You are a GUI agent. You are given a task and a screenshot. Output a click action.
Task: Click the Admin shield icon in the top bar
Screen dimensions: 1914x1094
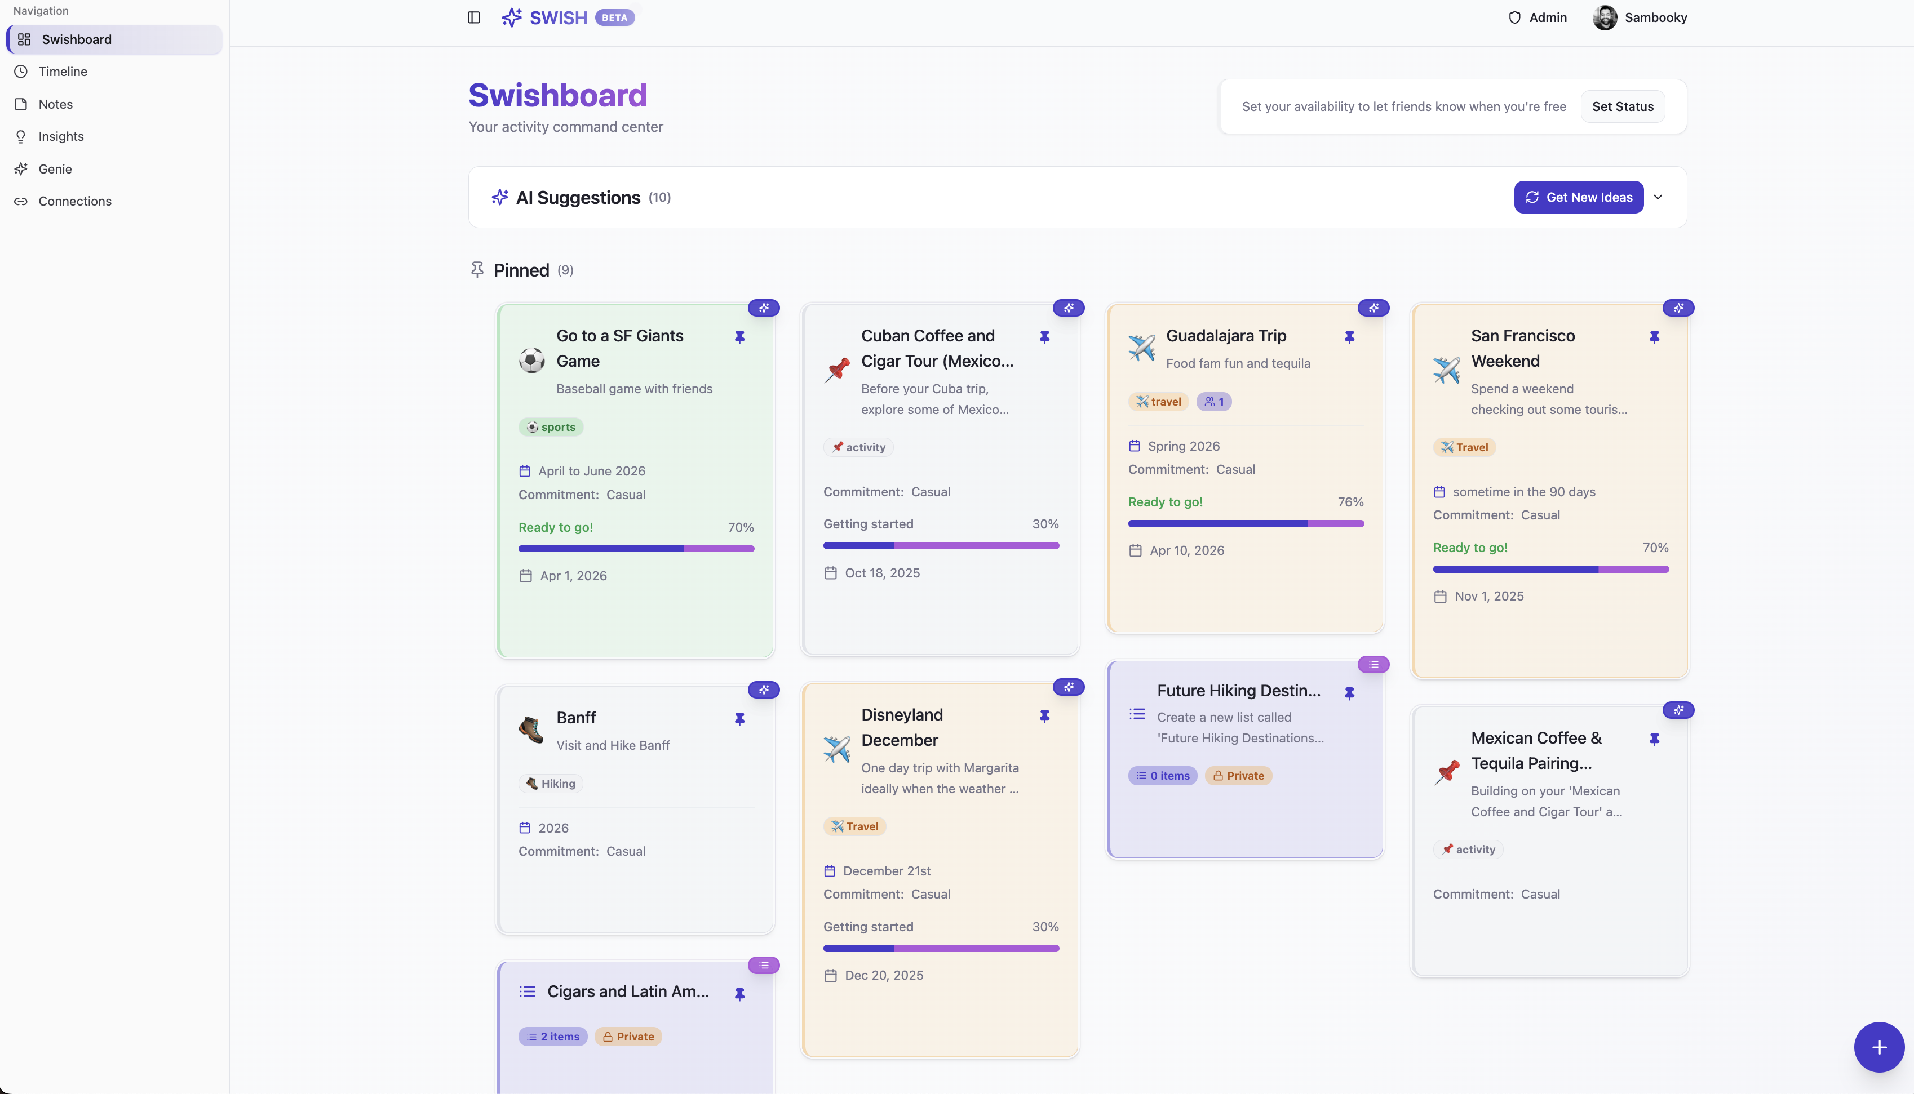1515,16
